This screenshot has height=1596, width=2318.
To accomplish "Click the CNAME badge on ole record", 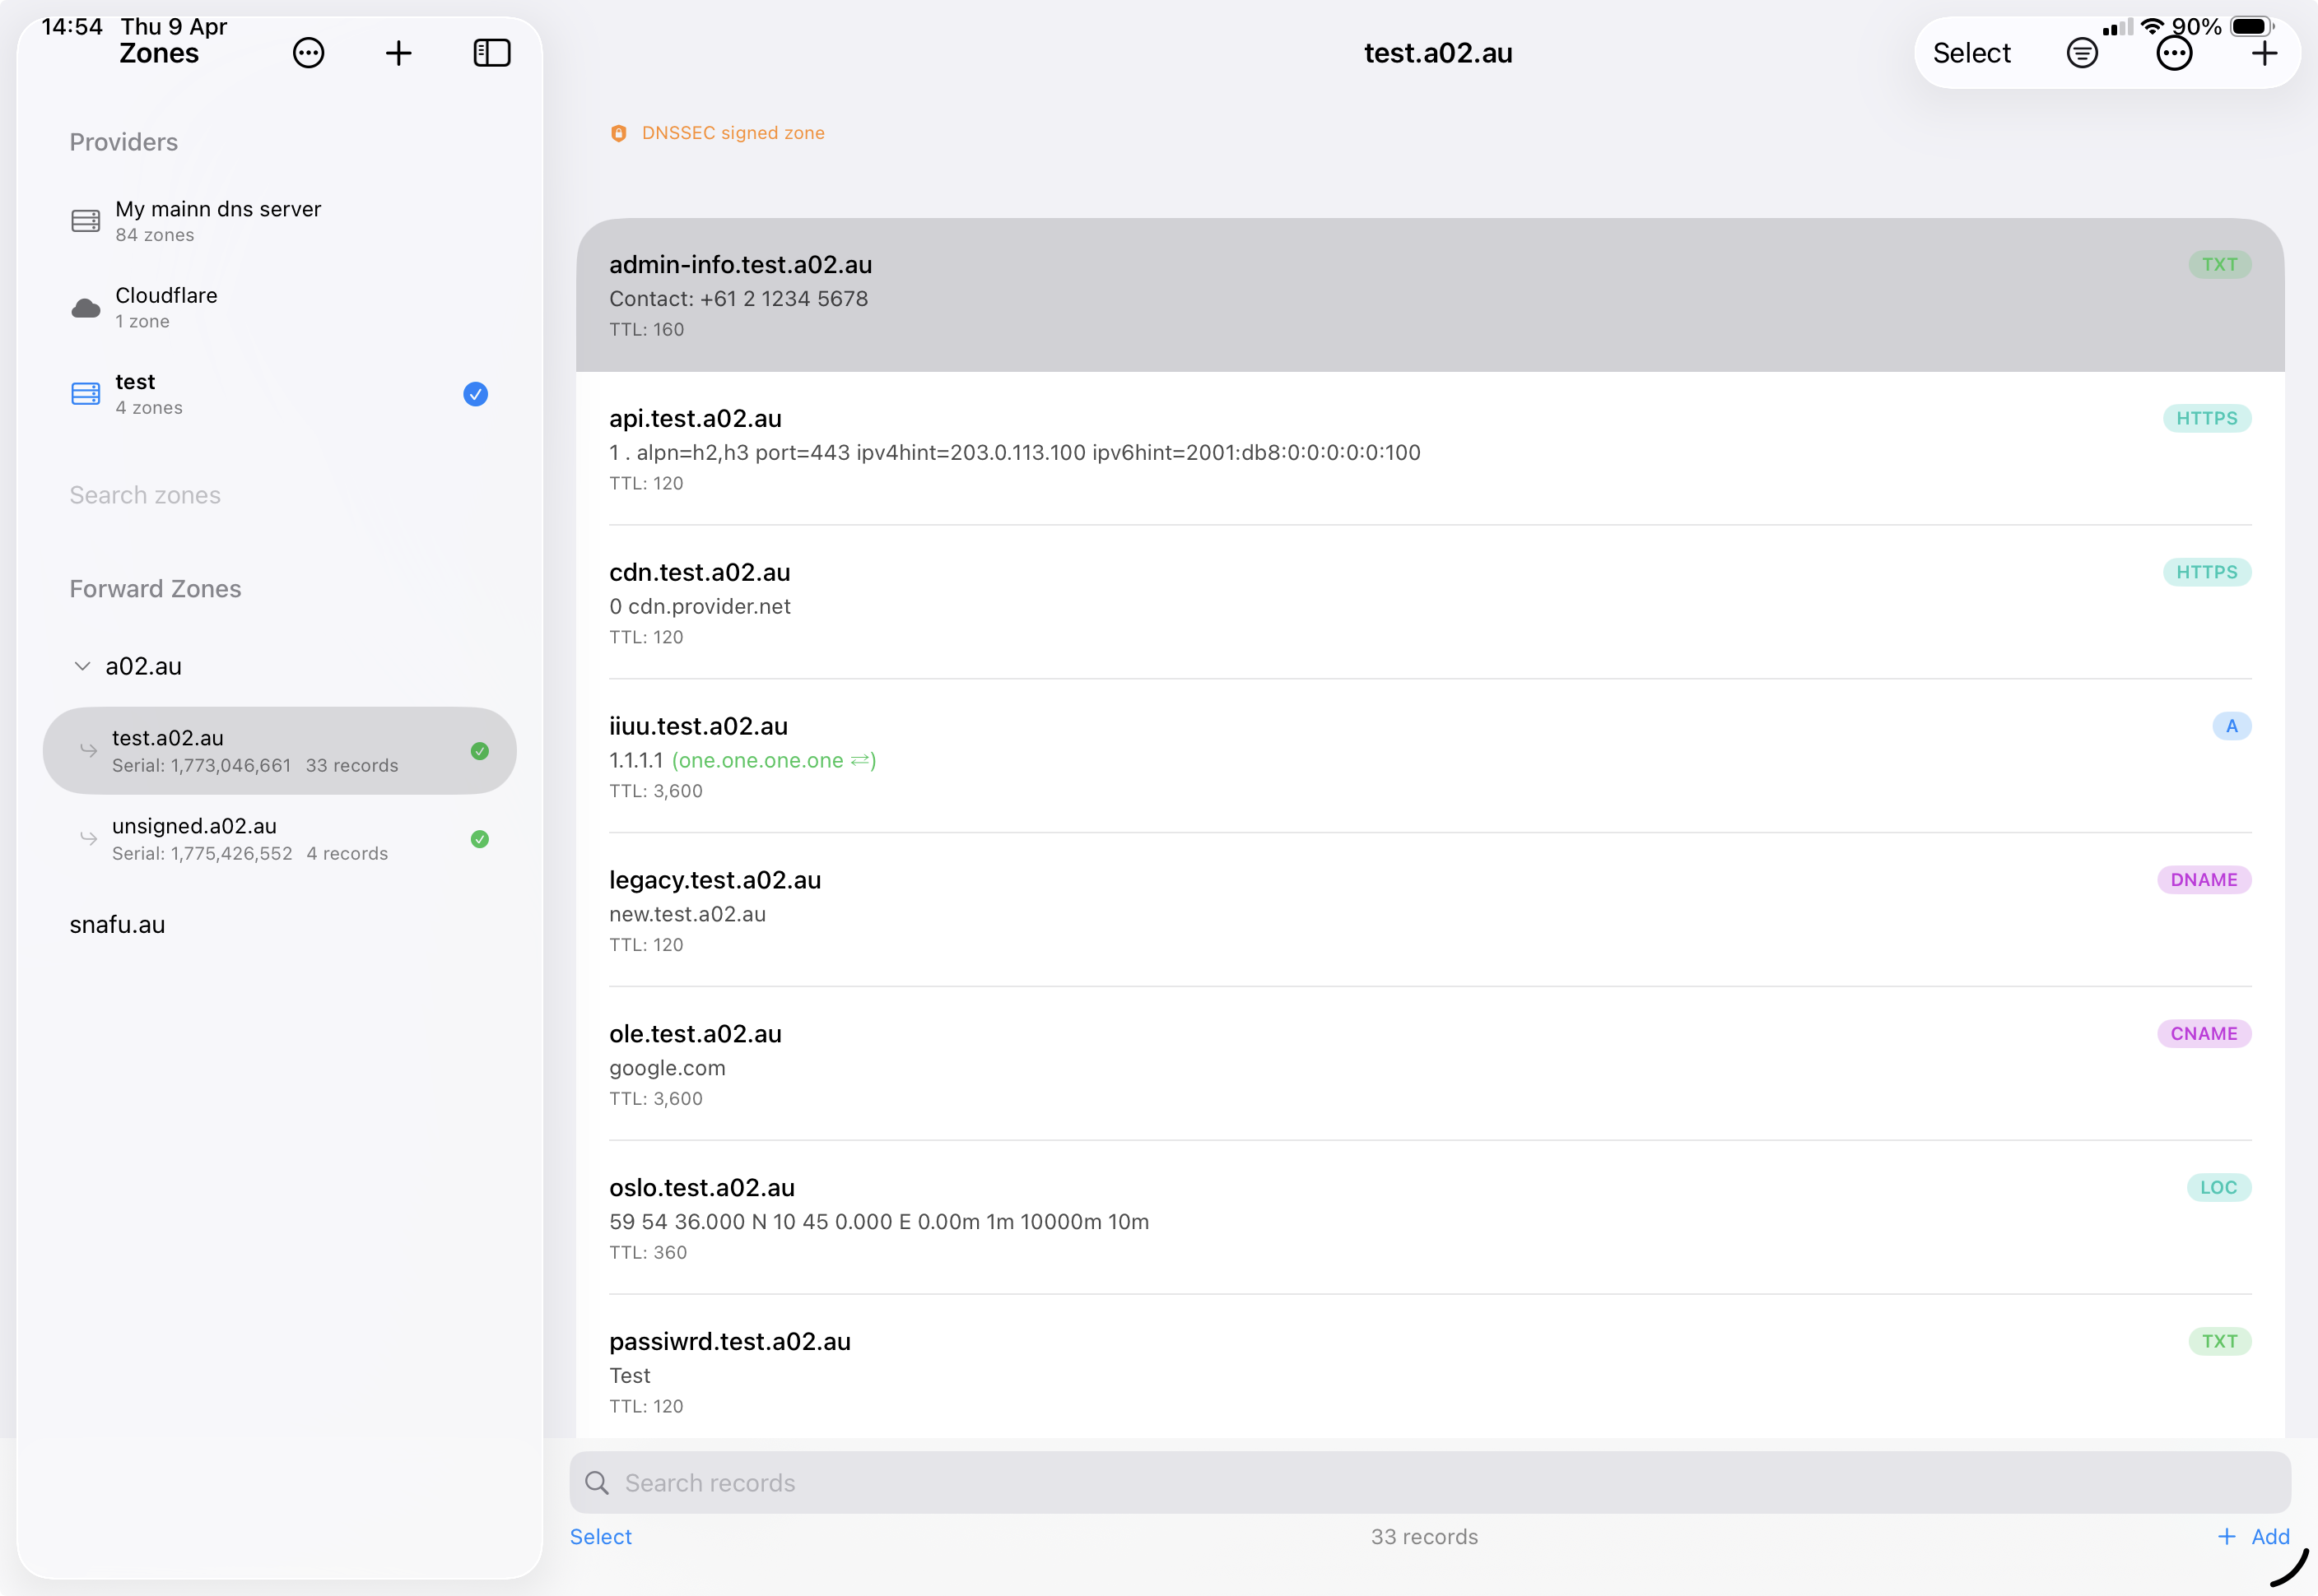I will point(2203,1034).
